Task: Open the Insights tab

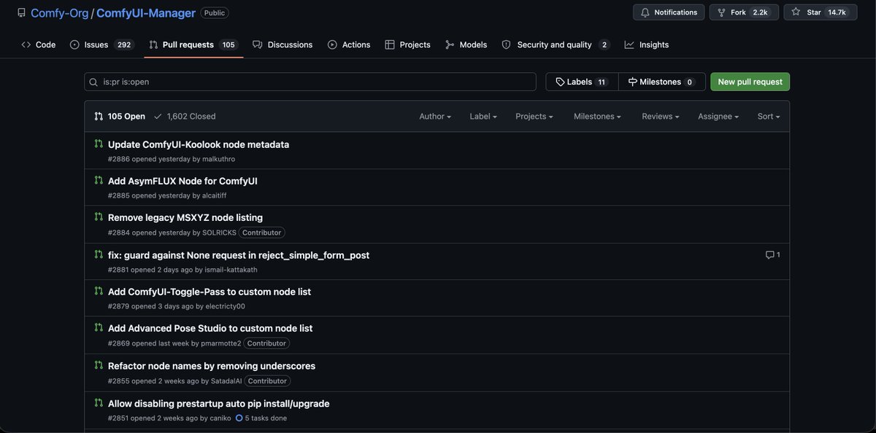Action: [647, 44]
